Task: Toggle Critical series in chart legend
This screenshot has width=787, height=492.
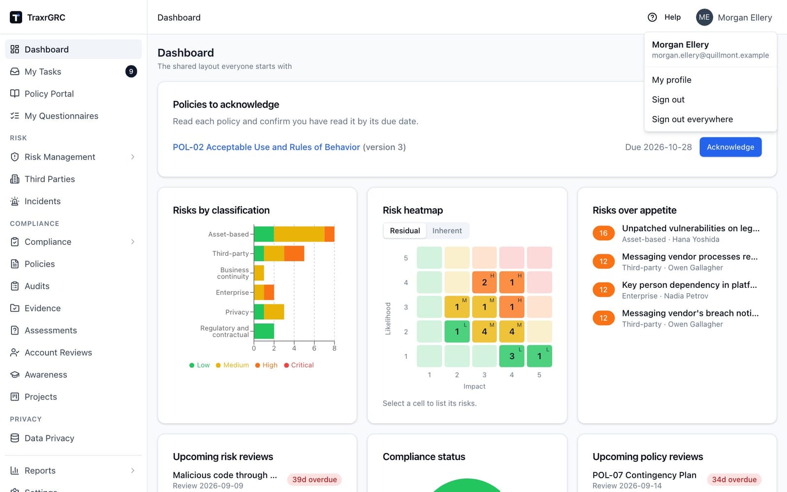Action: [x=298, y=365]
